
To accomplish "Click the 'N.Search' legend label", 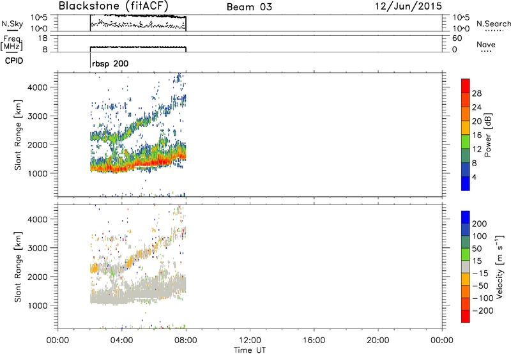I will (493, 24).
